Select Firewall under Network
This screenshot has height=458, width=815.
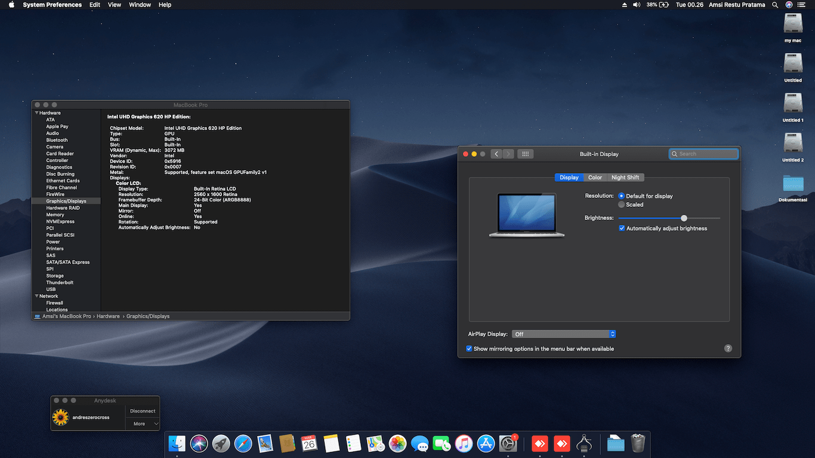(55, 303)
